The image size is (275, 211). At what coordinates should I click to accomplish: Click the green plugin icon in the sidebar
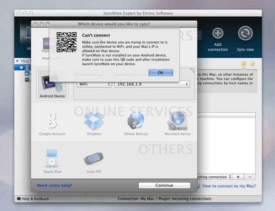point(27,79)
